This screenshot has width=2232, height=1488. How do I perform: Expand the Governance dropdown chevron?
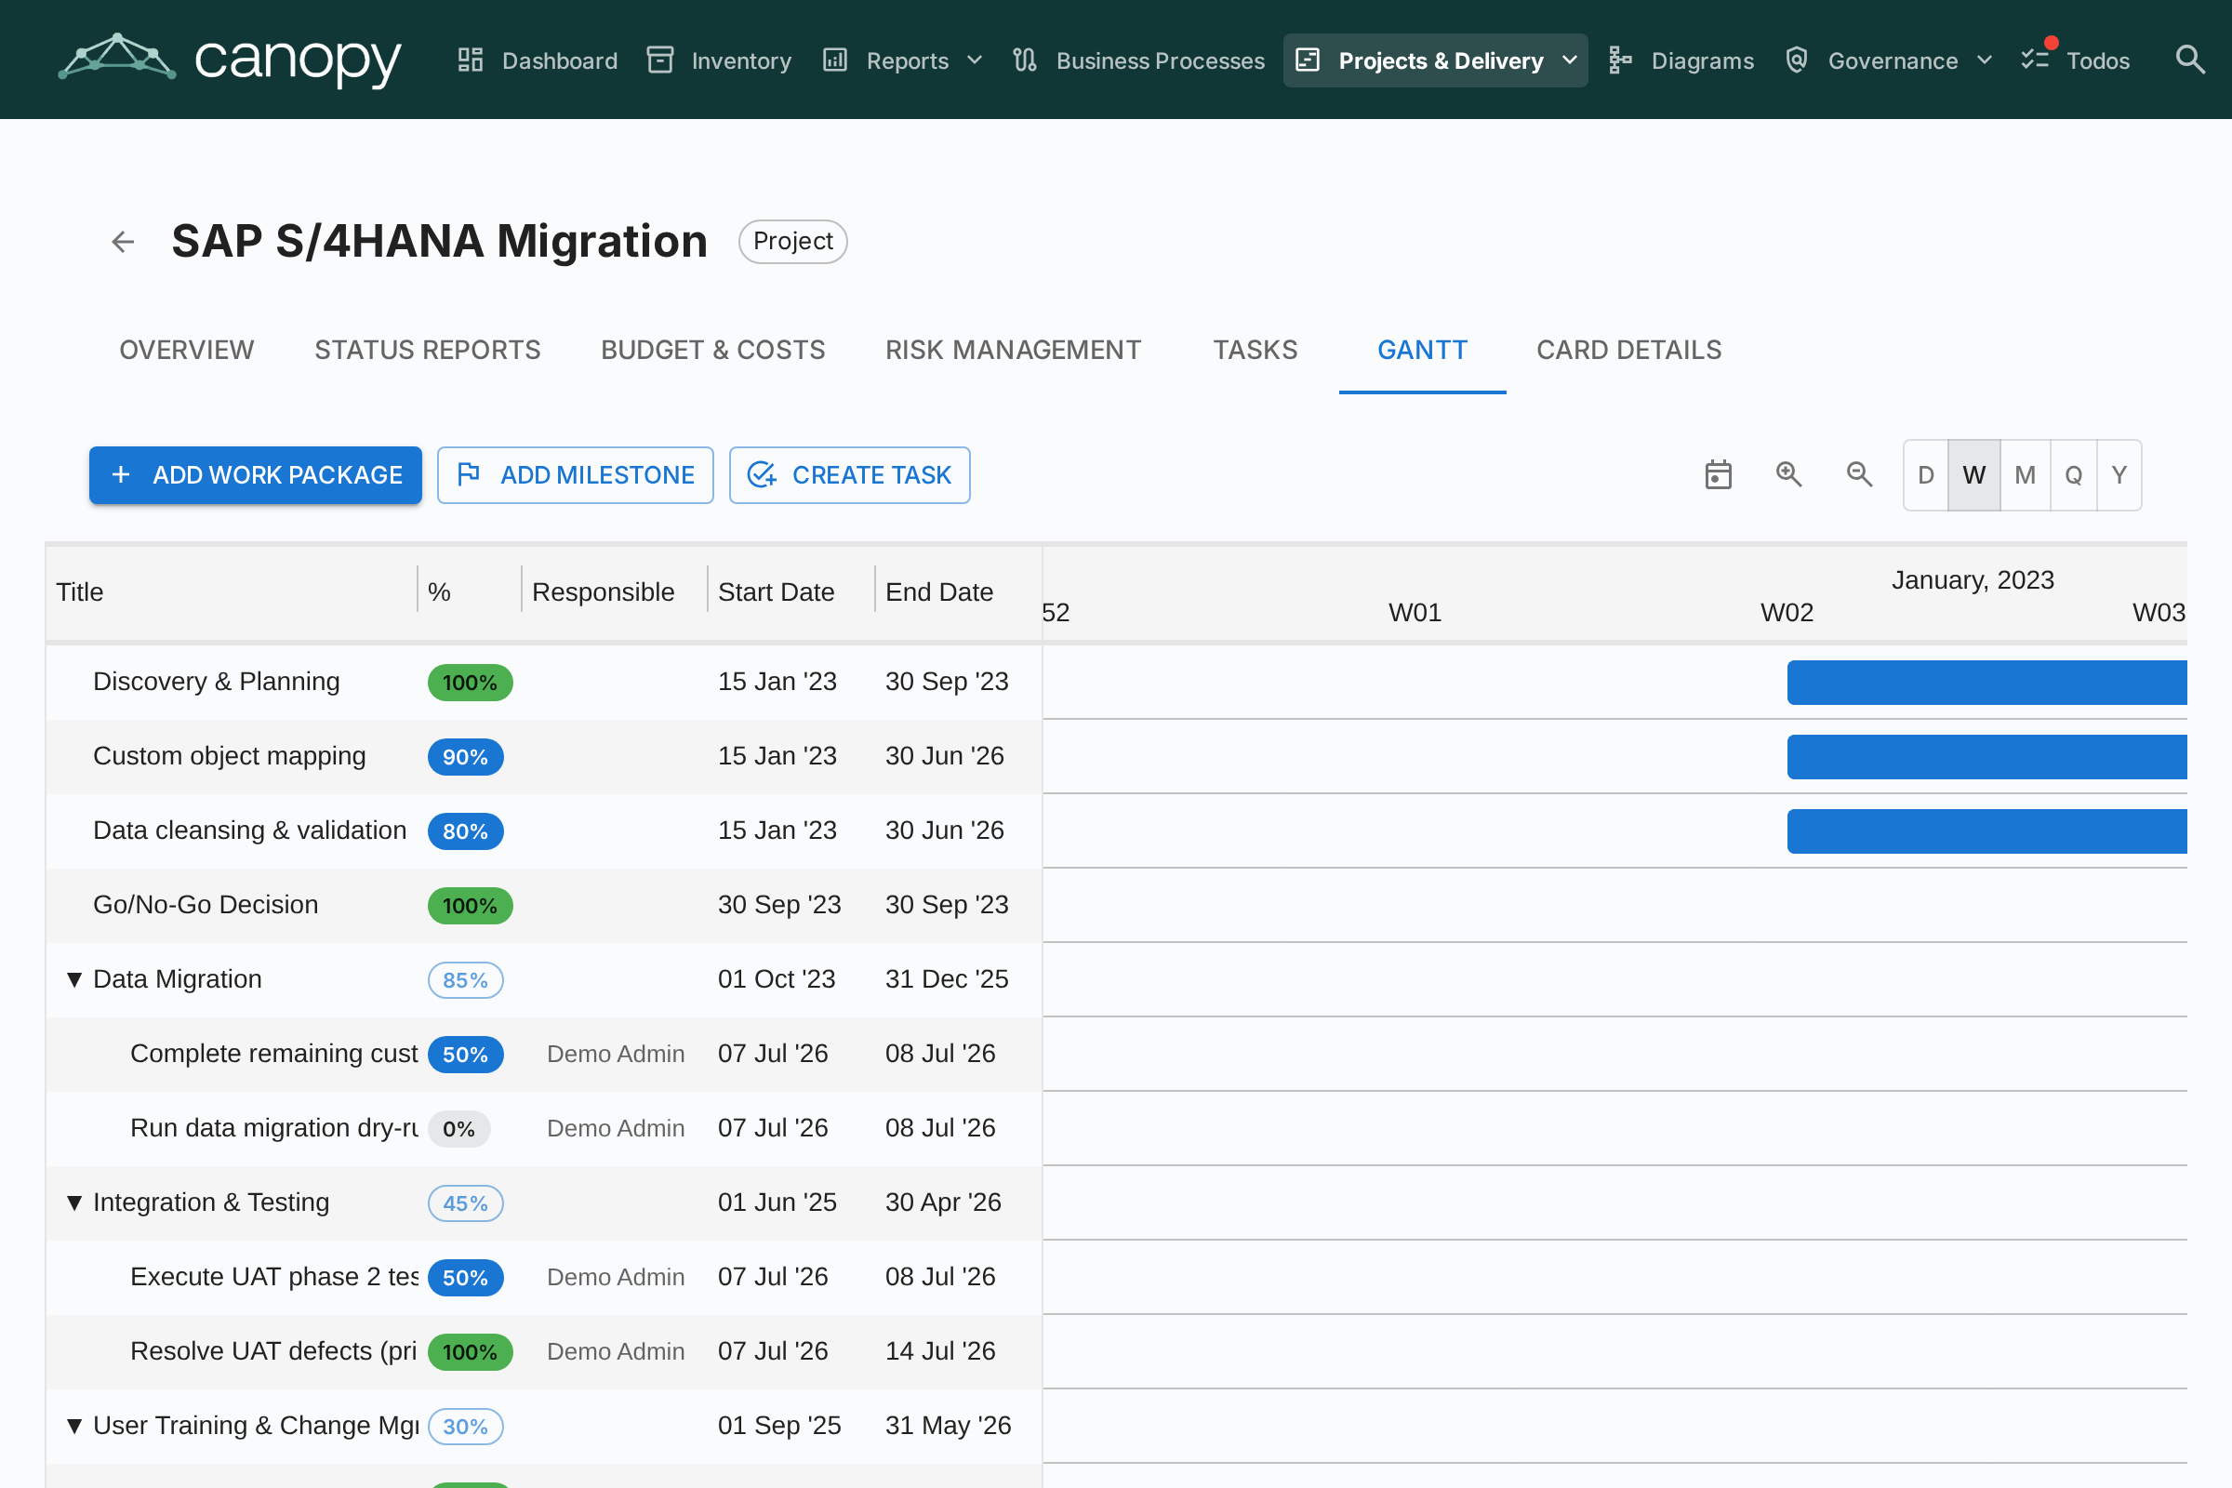pyautogui.click(x=1985, y=60)
